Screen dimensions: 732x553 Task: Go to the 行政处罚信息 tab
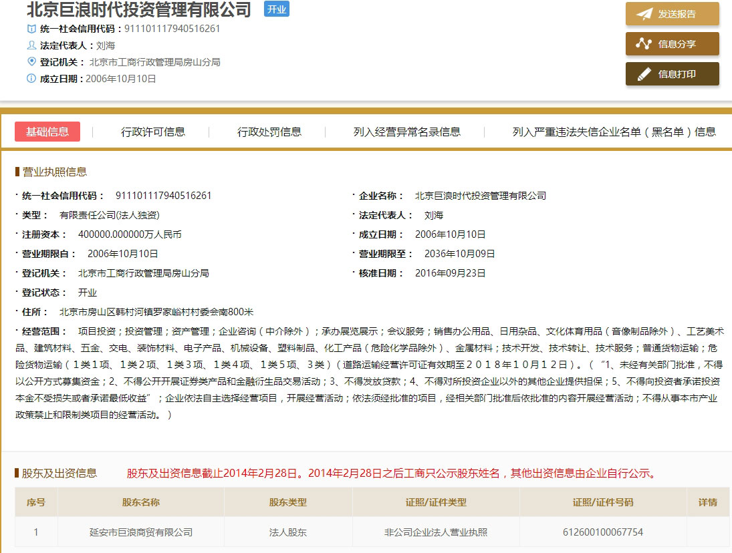tap(269, 132)
